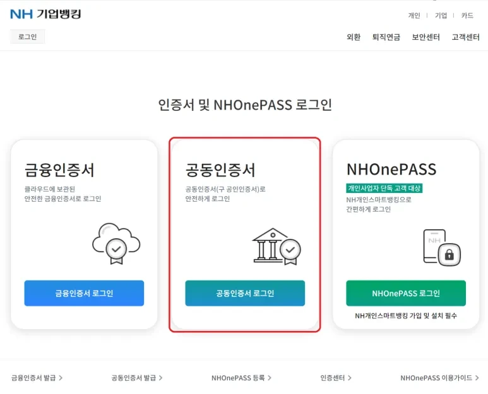Click the 금융인증서 card title

click(59, 170)
